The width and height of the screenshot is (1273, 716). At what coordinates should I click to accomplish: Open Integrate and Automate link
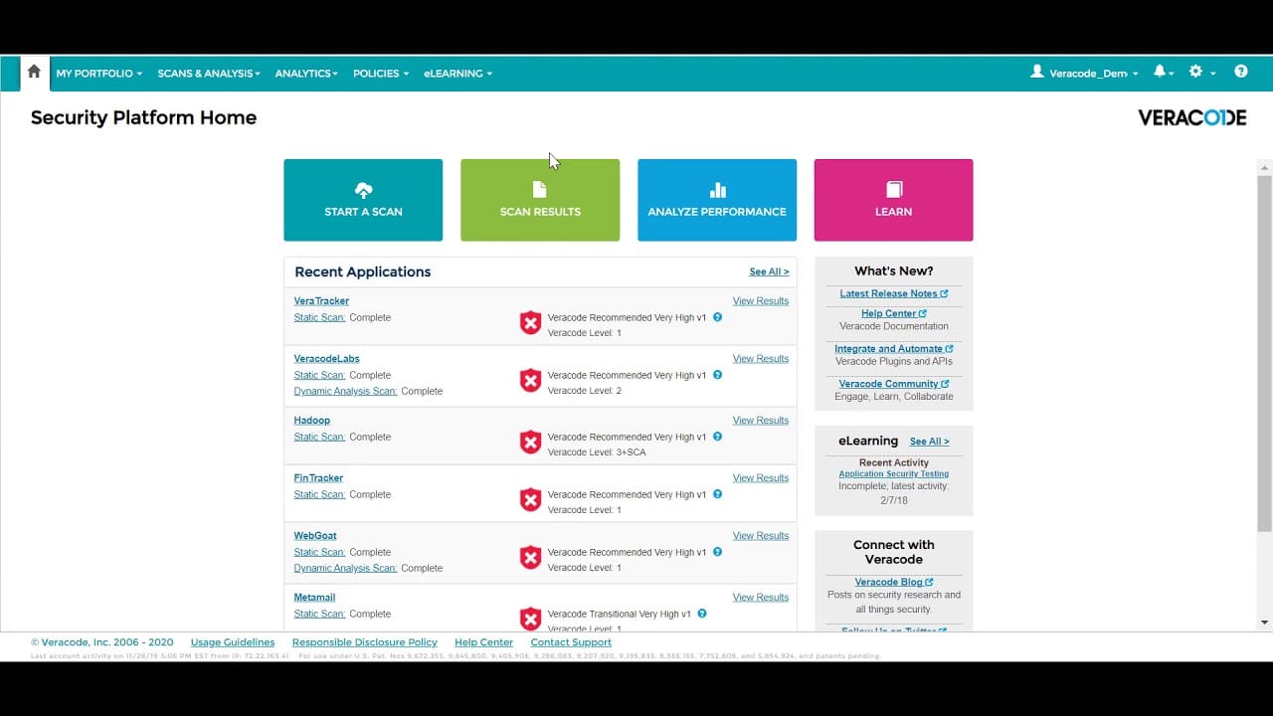tap(894, 349)
